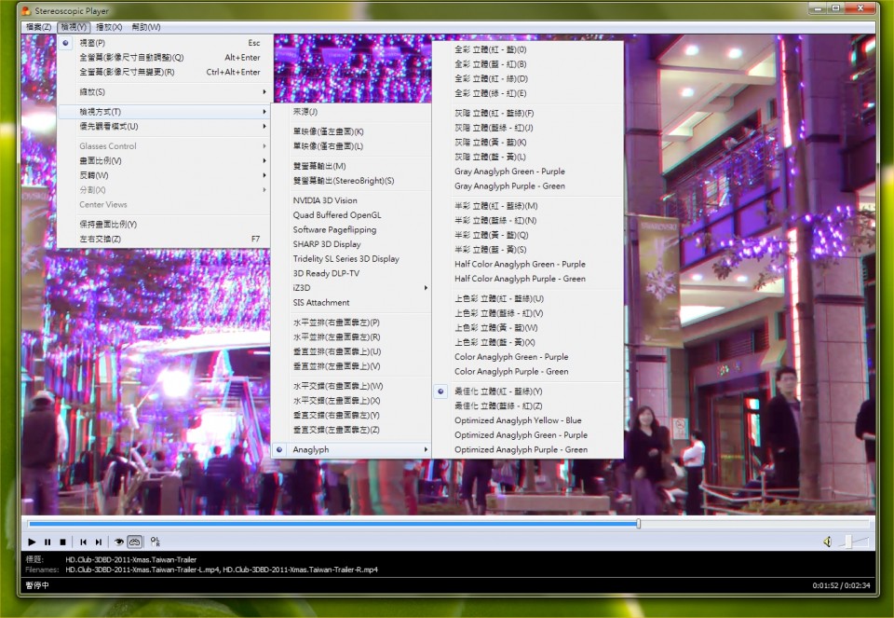Expand the 分割(X) submenu

coord(164,190)
